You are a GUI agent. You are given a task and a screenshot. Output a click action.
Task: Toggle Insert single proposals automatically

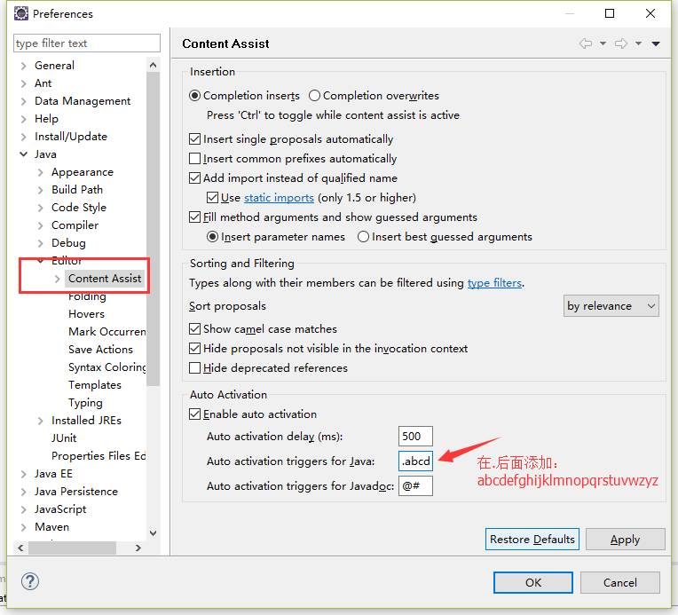[x=194, y=138]
